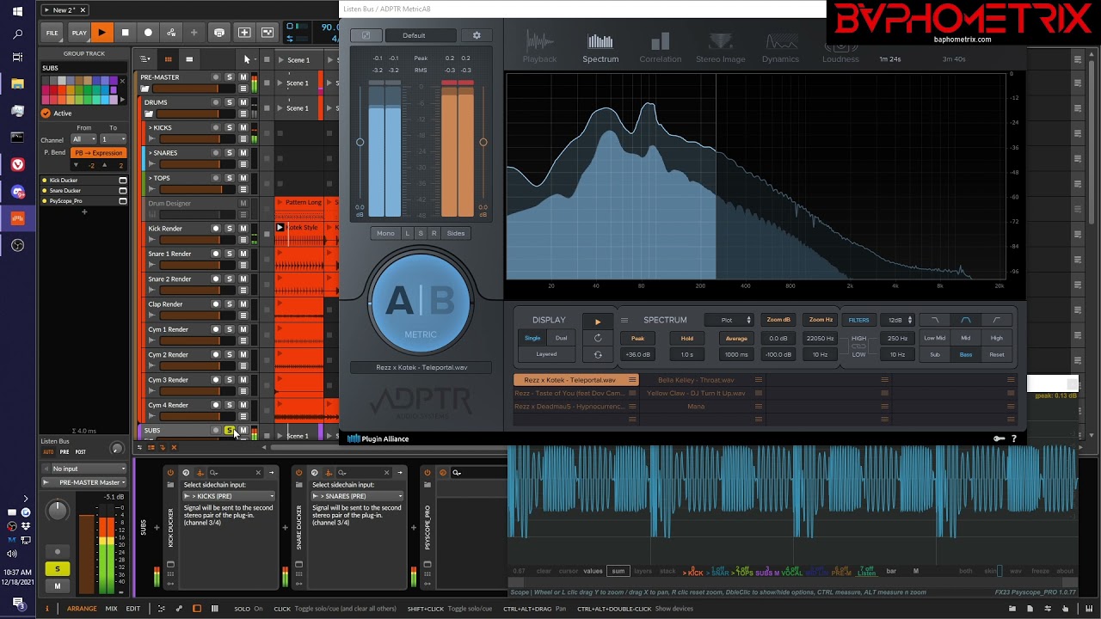
Task: Toggle the spectrum Average button
Action: tap(736, 338)
